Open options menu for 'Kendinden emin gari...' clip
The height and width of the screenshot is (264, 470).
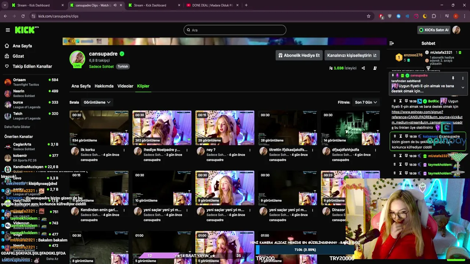[x=124, y=210]
